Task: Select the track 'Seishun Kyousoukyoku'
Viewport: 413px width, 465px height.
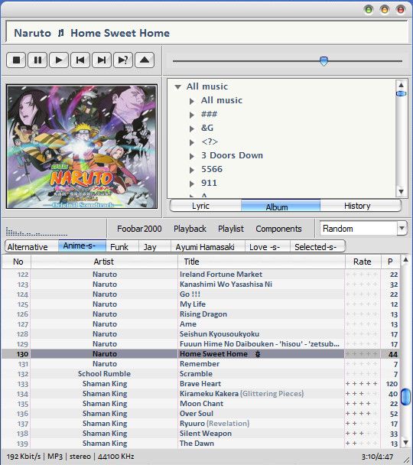Action: (200, 334)
